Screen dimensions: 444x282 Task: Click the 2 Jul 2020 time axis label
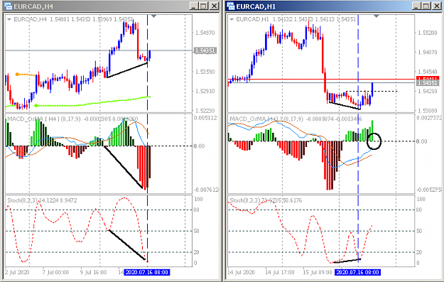pos(17,272)
